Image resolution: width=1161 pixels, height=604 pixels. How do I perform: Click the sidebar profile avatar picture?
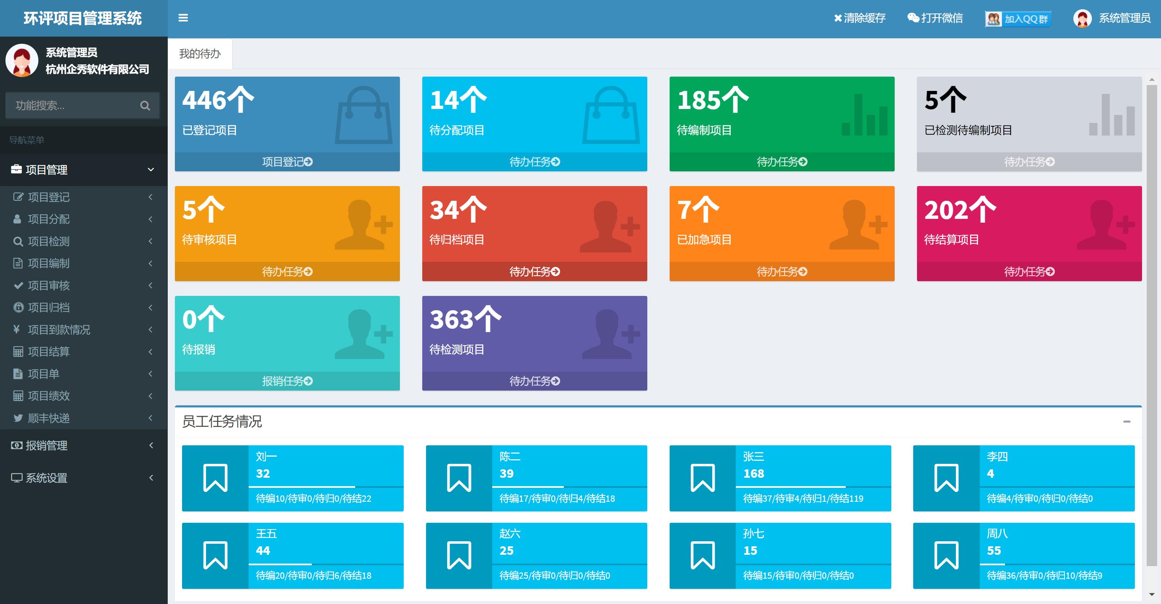click(21, 60)
